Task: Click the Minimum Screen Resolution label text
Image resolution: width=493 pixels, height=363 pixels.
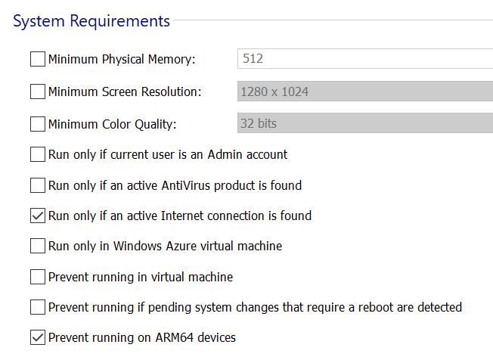Action: tap(125, 92)
